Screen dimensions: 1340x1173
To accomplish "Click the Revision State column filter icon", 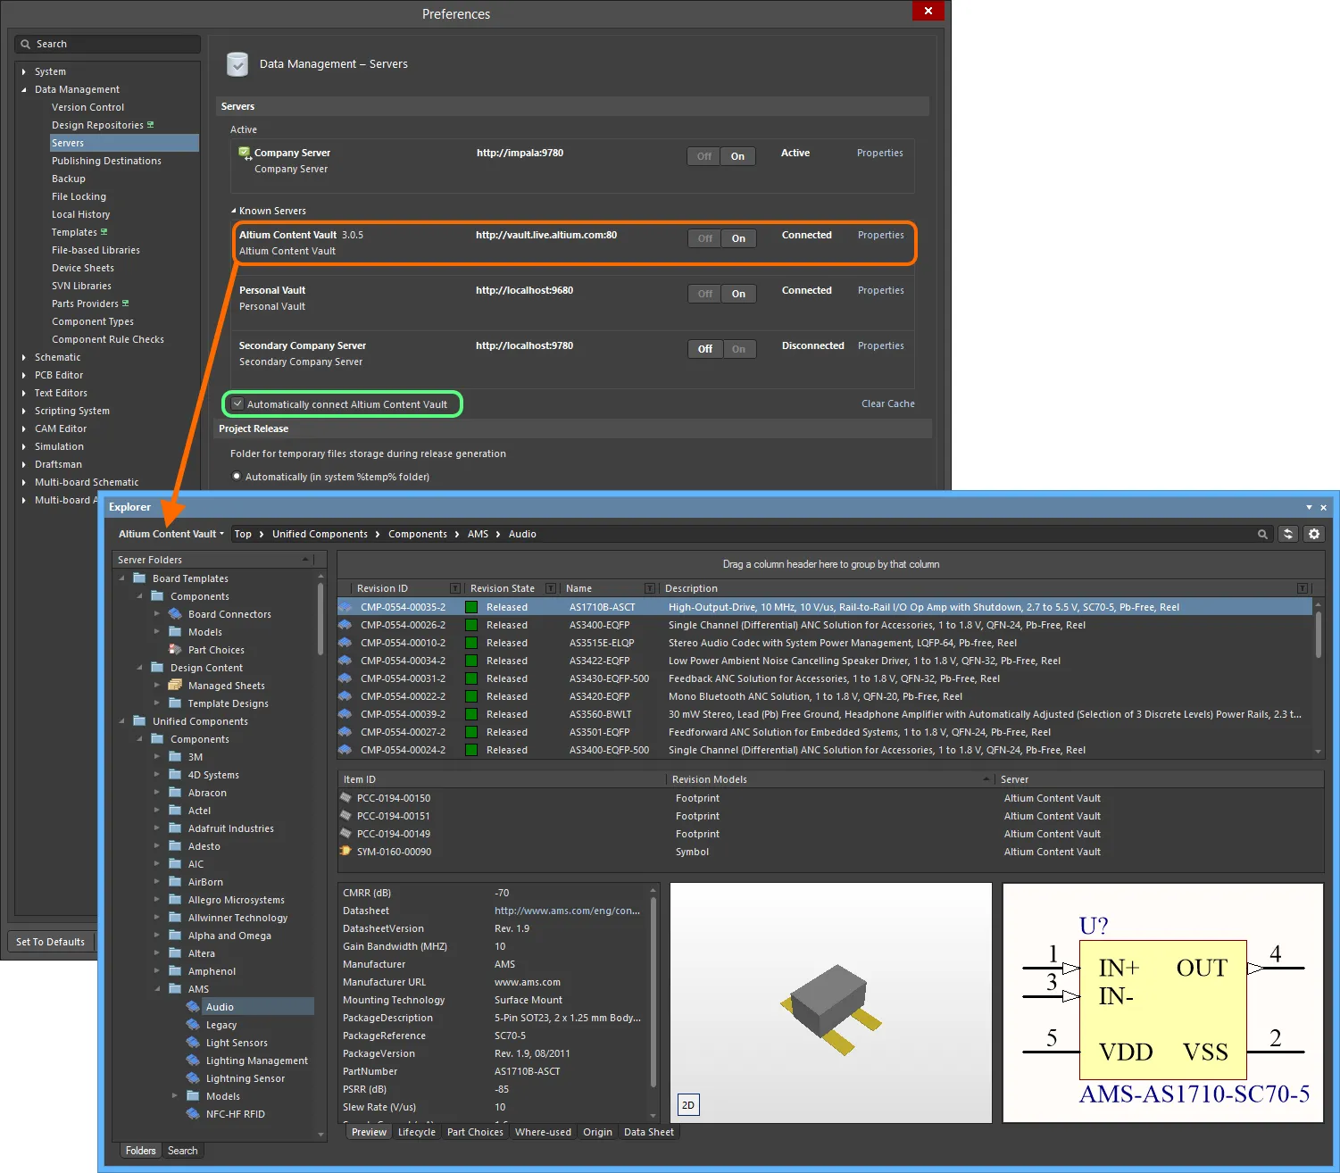I will coord(551,588).
